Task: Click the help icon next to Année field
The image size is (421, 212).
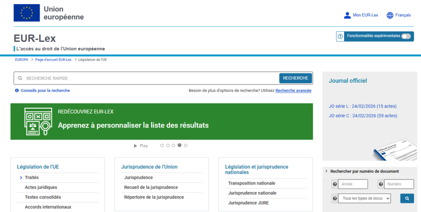Action: pos(335,184)
